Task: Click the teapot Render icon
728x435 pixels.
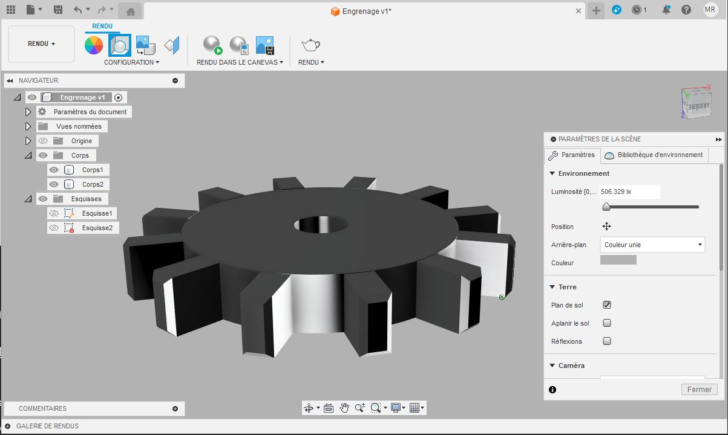Action: point(311,45)
